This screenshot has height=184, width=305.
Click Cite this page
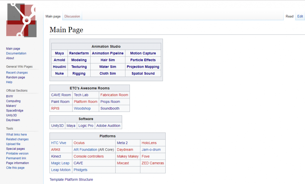click(x=15, y=168)
